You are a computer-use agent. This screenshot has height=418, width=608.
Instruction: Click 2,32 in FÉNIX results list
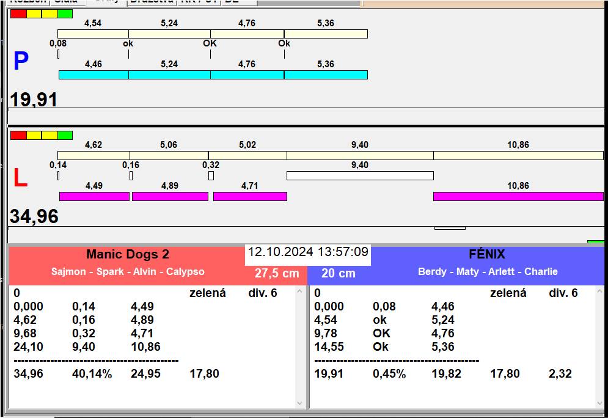tap(560, 374)
